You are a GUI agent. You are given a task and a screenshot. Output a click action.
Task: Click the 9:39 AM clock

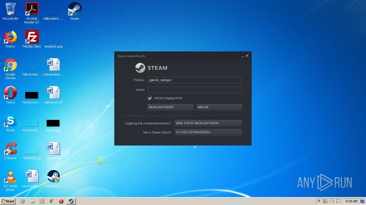point(351,201)
